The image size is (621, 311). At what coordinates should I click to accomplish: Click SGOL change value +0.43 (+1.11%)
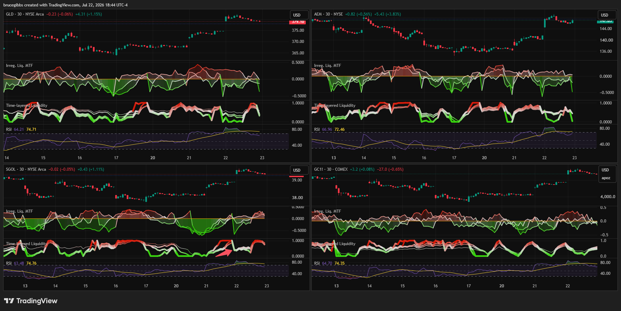[x=91, y=169]
